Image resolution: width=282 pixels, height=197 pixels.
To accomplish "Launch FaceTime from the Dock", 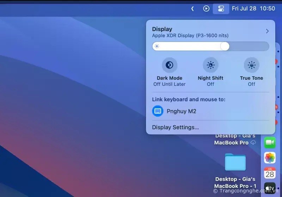I will tap(270, 142).
